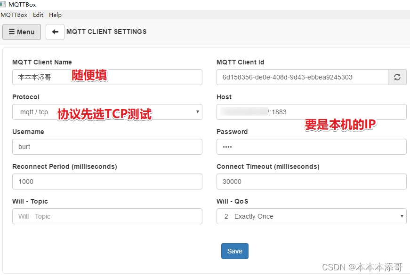The width and height of the screenshot is (410, 276).
Task: Click the masked Password field
Action: point(311,147)
